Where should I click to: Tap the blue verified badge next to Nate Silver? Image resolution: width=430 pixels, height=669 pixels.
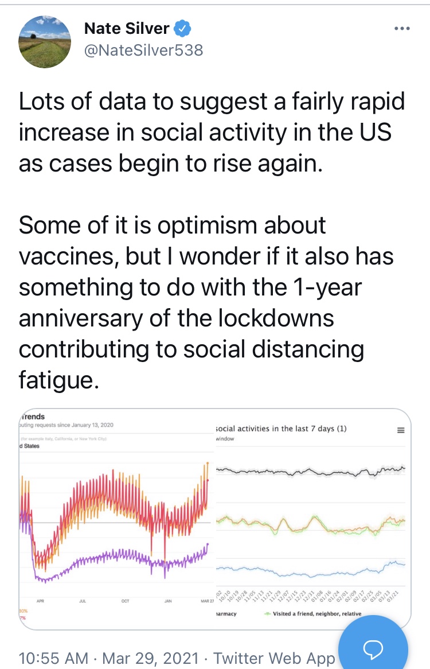[183, 28]
